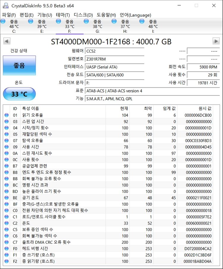Click status icon for 재할당된 섹터 수 row
Image resolution: width=223 pixels, height=269 pixels.
point(7,134)
